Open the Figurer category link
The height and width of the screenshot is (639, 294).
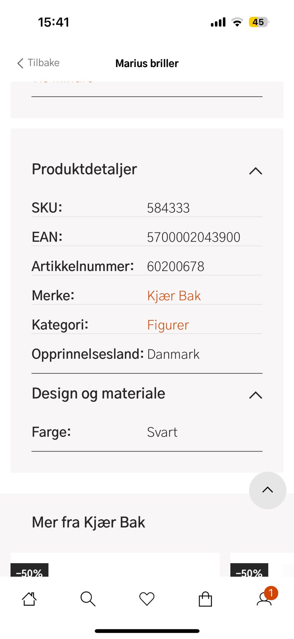(168, 325)
